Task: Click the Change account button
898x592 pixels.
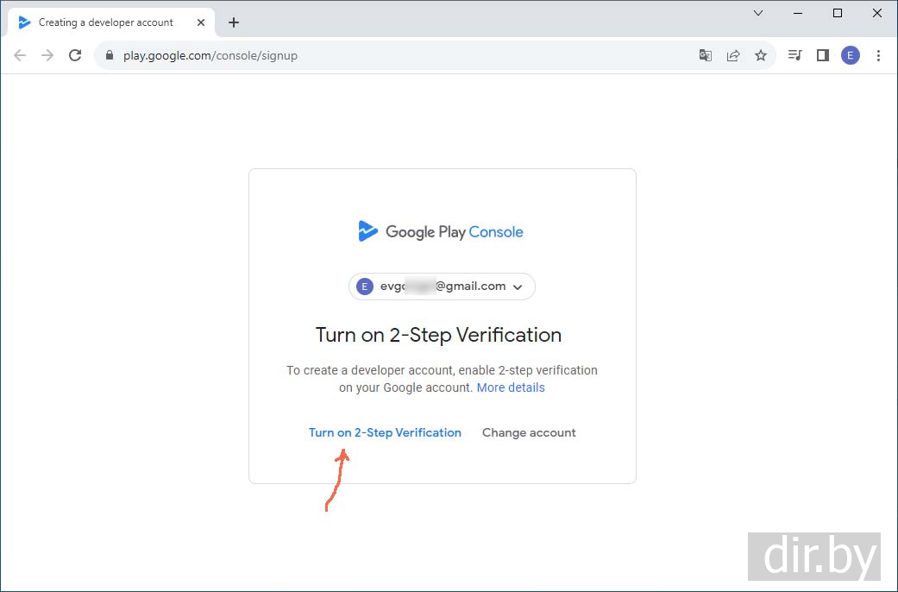Action: [x=529, y=432]
